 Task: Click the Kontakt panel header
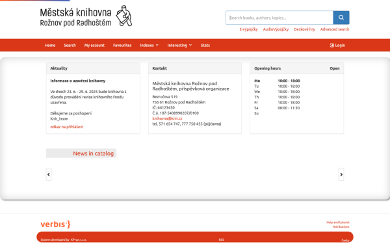click(x=195, y=68)
